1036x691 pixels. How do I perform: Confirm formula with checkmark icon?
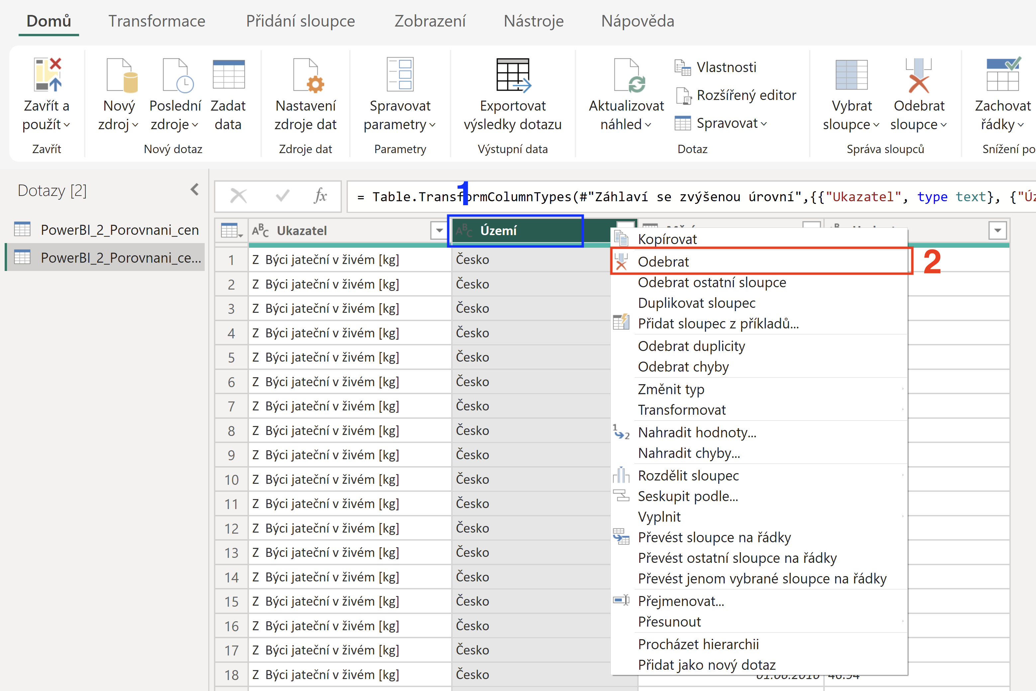282,196
